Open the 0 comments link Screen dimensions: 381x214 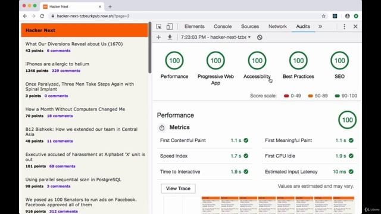(56, 96)
